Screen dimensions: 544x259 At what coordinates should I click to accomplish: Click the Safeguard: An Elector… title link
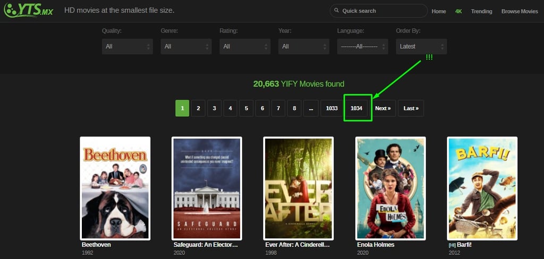[206, 245]
